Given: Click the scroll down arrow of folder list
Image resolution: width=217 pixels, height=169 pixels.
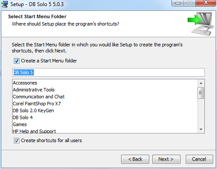Looking at the screenshot, I should coord(201,130).
